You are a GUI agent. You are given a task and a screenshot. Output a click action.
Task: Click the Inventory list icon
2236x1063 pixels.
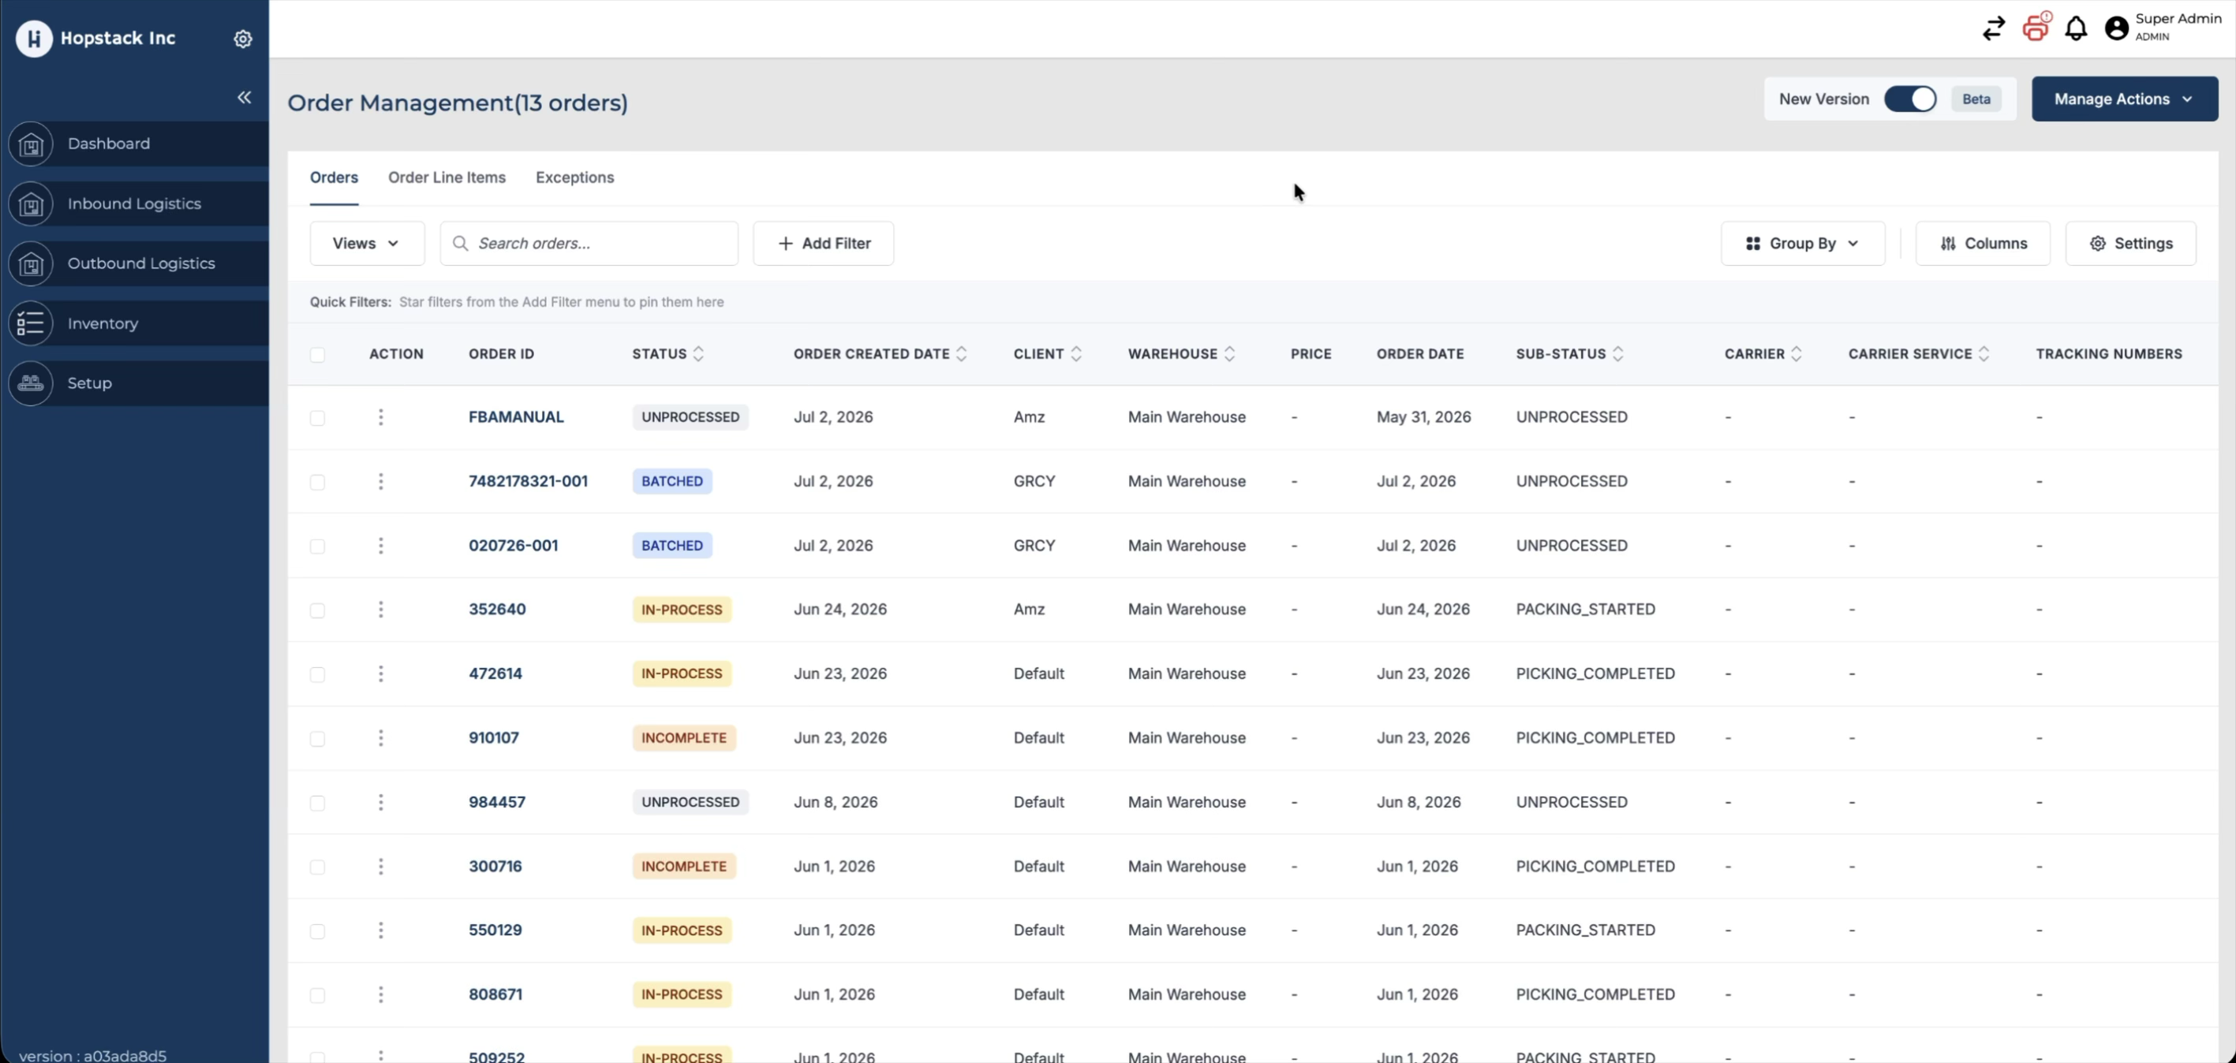coord(32,323)
